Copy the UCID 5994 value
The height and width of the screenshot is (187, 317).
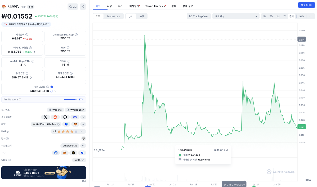point(83,160)
